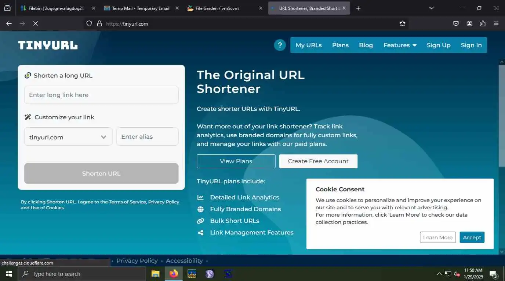505x281 pixels.
Task: Click the Firefox taskbar icon
Action: coord(174,274)
